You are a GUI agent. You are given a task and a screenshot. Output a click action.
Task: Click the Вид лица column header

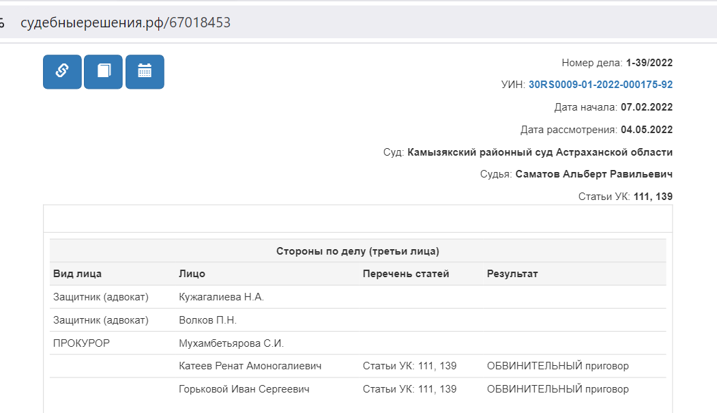click(77, 274)
